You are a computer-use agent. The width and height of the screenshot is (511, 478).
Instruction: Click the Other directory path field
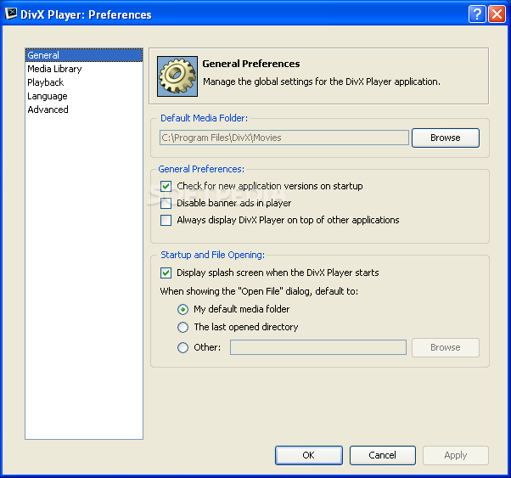pos(318,347)
